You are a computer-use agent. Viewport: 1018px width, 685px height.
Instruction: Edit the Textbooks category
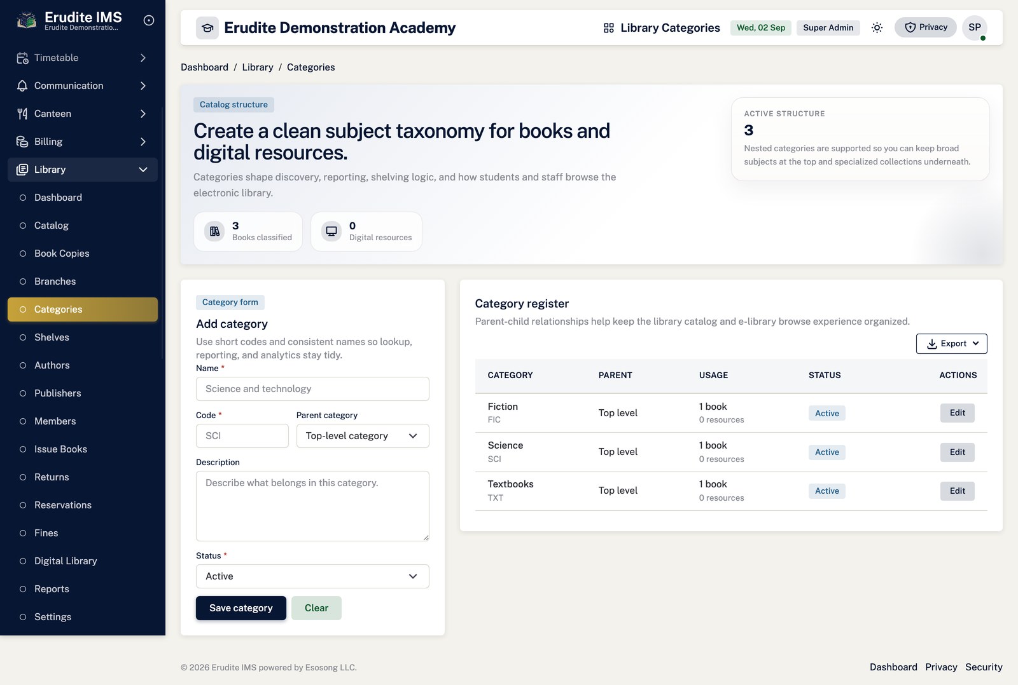pyautogui.click(x=958, y=491)
